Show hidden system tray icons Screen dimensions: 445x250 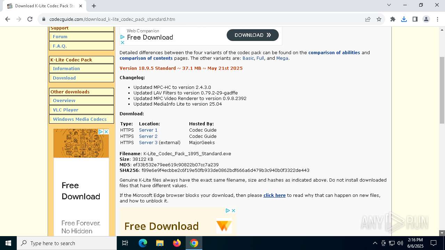click(375, 243)
